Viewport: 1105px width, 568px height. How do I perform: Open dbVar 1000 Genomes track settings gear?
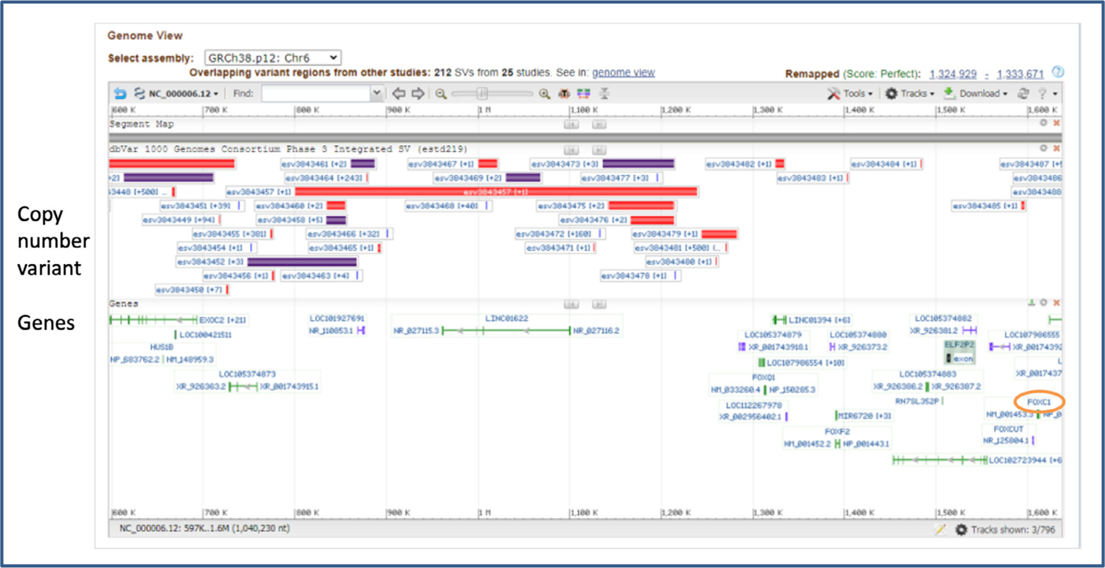pyautogui.click(x=1043, y=148)
